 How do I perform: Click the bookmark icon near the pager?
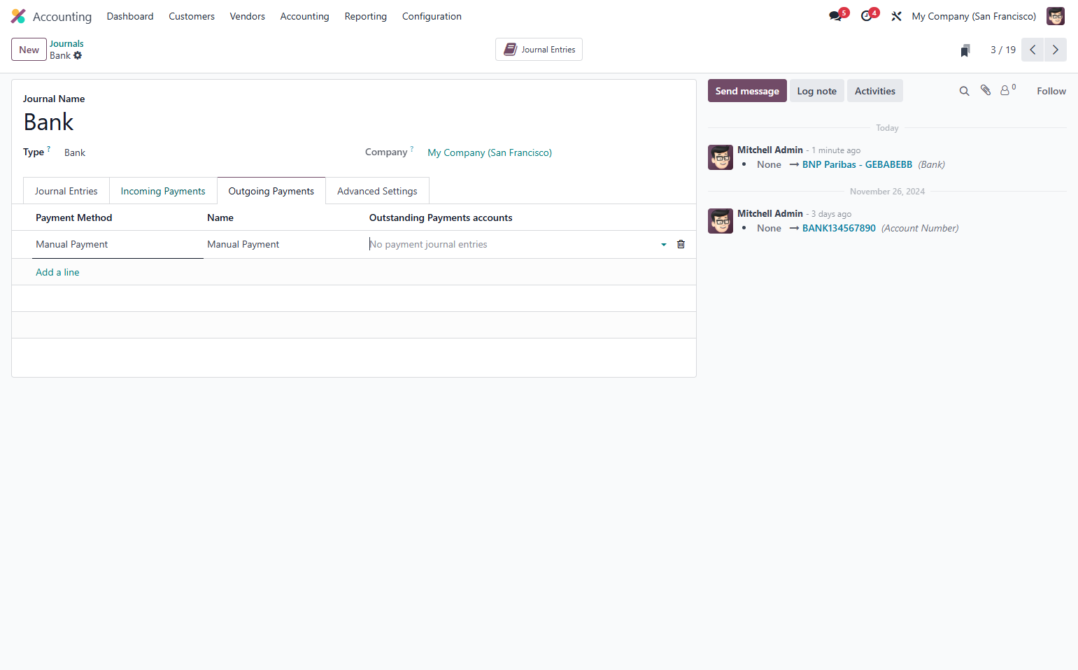[x=965, y=50]
